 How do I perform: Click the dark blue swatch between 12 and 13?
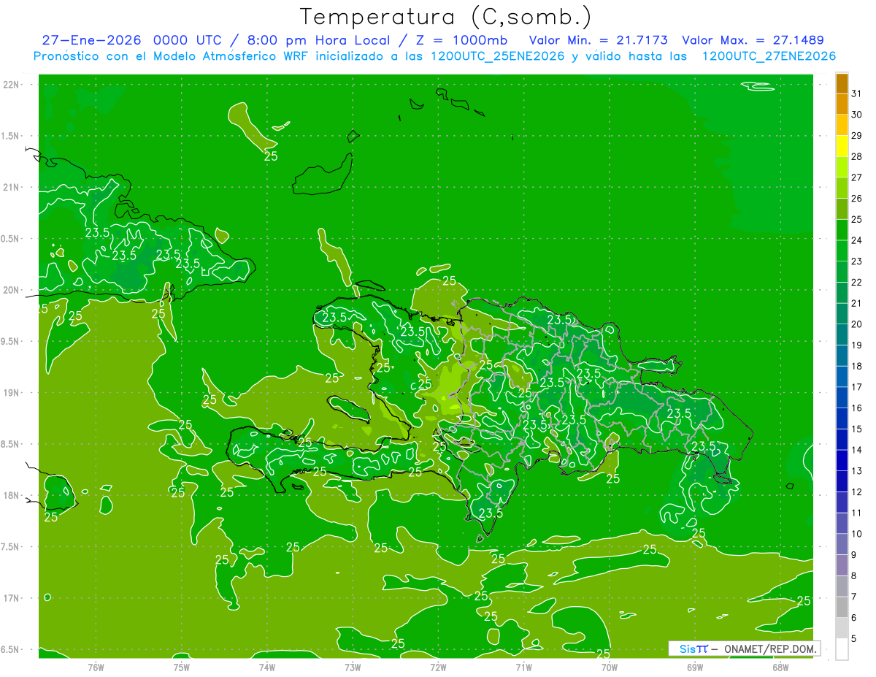pyautogui.click(x=842, y=481)
